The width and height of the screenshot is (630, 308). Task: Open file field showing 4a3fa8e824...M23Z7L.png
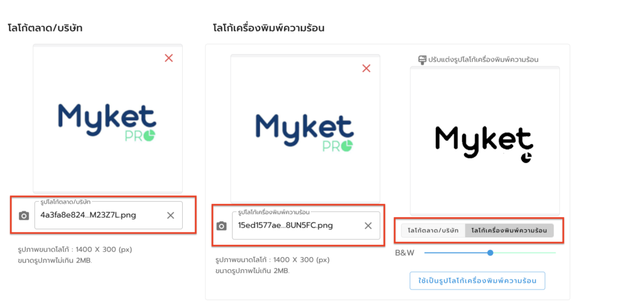pyautogui.click(x=108, y=215)
